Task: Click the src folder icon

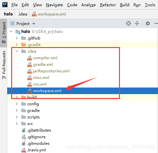Action: (24, 124)
